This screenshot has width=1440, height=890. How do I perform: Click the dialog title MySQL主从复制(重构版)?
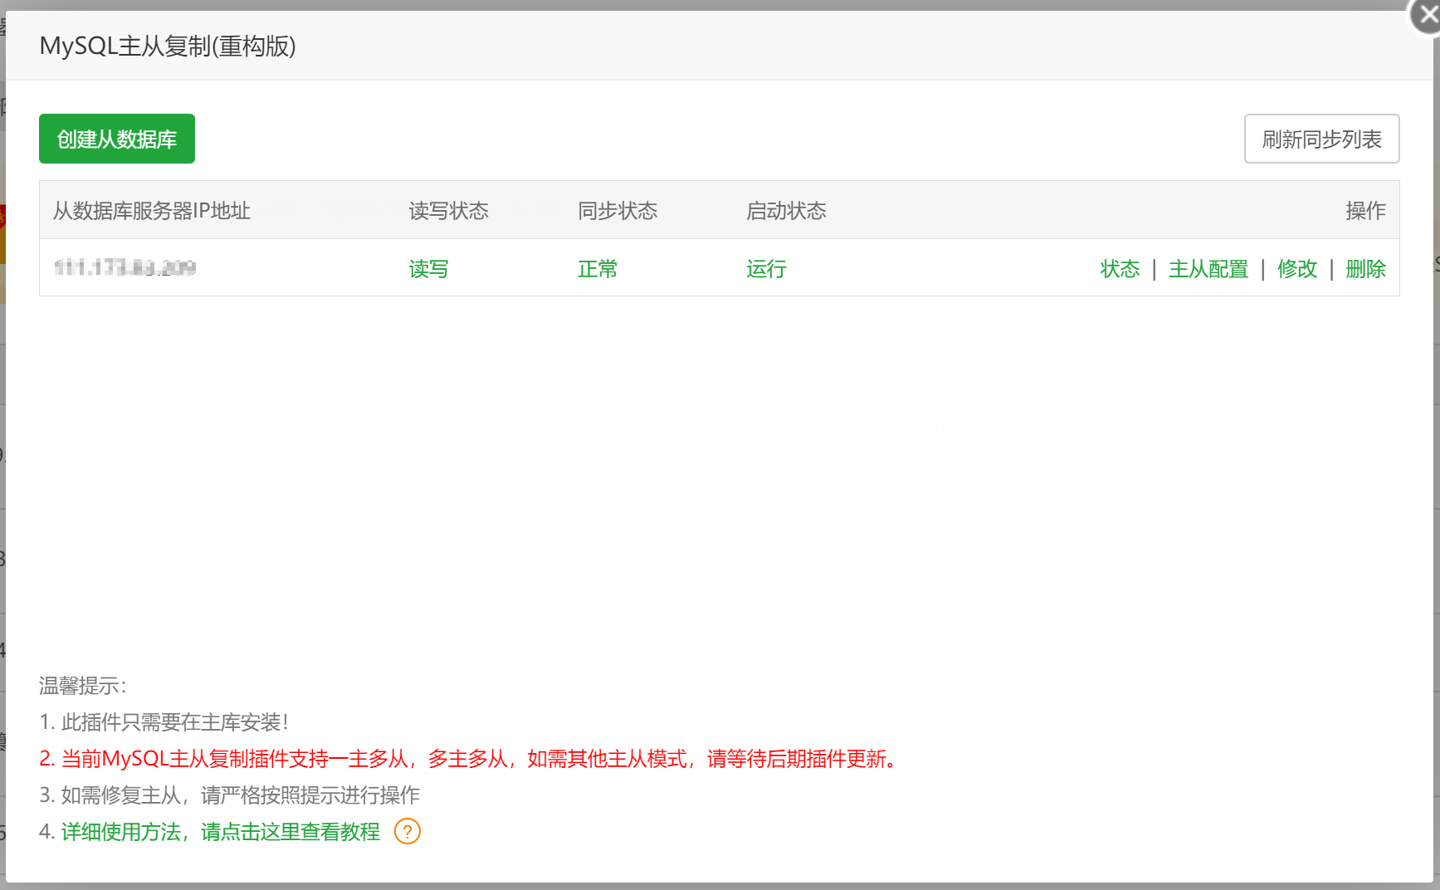point(168,46)
